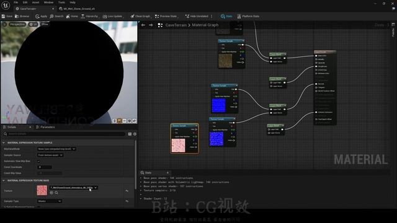Open the Window menu

(x=48, y=2)
